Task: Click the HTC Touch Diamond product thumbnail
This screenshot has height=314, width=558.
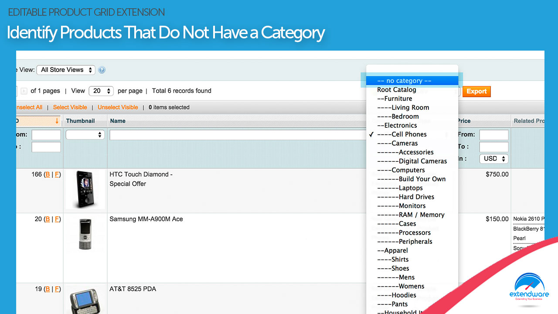Action: coord(85,189)
